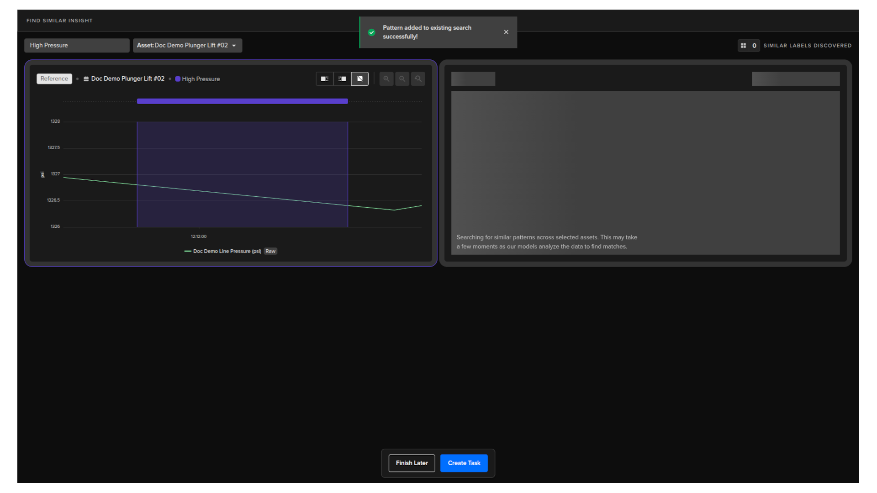The height and width of the screenshot is (493, 877).
Task: Click the purple selection range bar above chart
Action: click(242, 101)
